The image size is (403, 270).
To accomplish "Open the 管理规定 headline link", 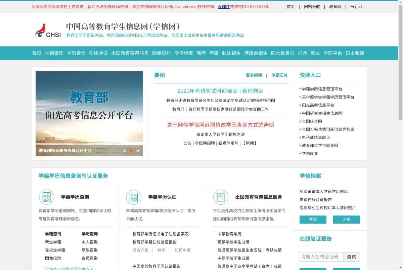I will click(x=253, y=91).
